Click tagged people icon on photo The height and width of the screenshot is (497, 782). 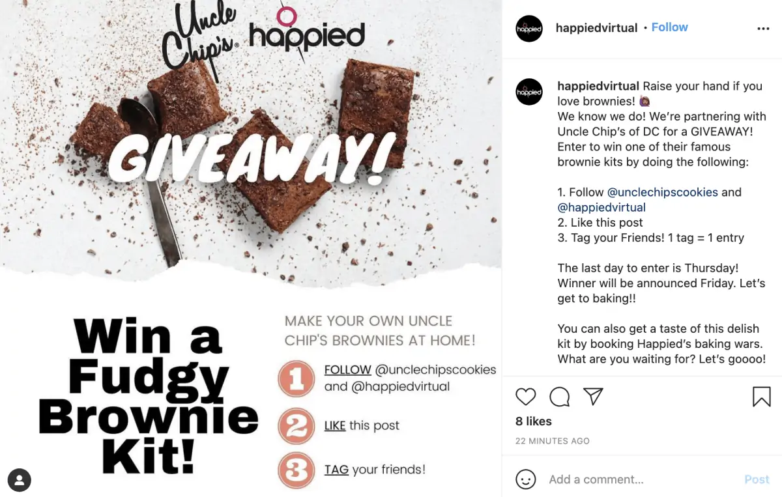[20, 481]
